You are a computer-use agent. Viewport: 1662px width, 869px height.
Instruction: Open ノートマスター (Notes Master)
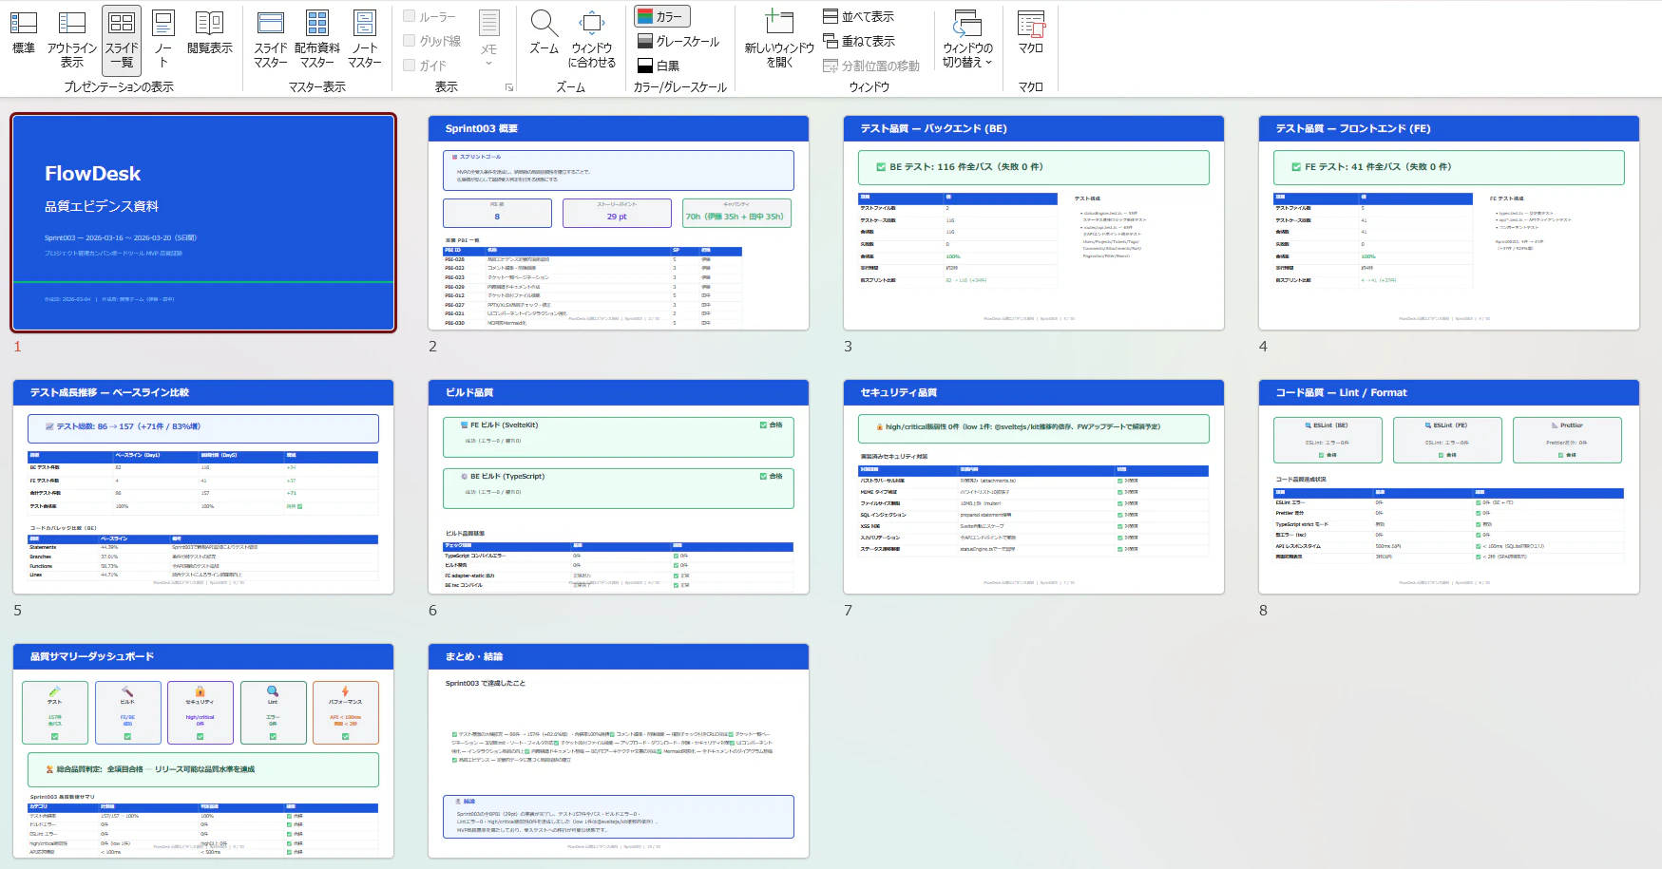coord(365,39)
